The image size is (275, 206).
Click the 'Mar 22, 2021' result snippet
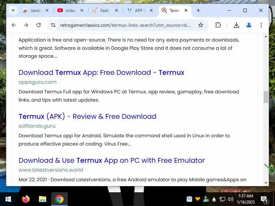point(132,180)
